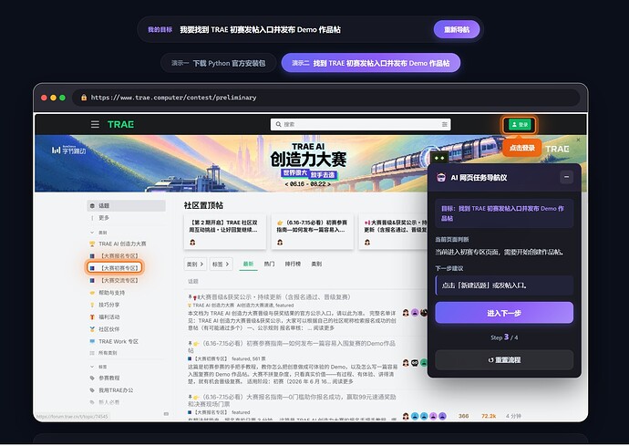Screen dimensions: 629x446
Task: Click the 点击「新建话题」或发帖入口 suggestion box
Action: pyautogui.click(x=504, y=285)
